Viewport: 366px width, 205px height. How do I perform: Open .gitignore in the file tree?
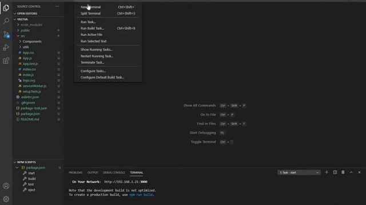coord(27,102)
